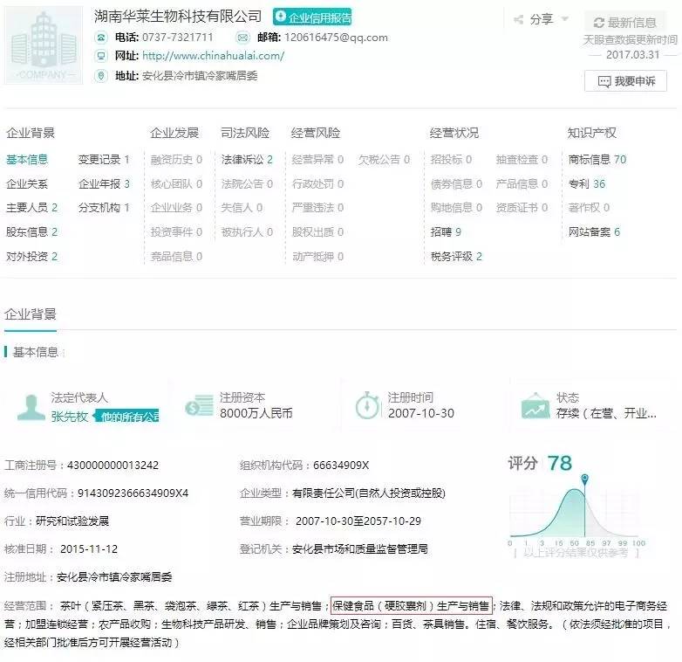682x662 pixels.
Task: Open 网站备案 6 section
Action: coord(594,231)
